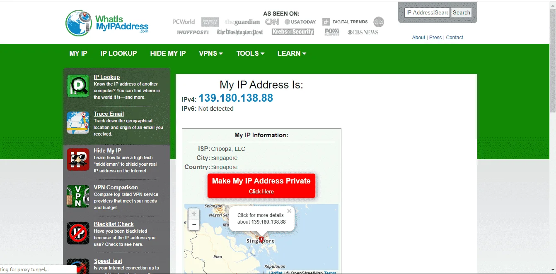Click The Guardian logo
556x274 pixels.
[x=242, y=22]
